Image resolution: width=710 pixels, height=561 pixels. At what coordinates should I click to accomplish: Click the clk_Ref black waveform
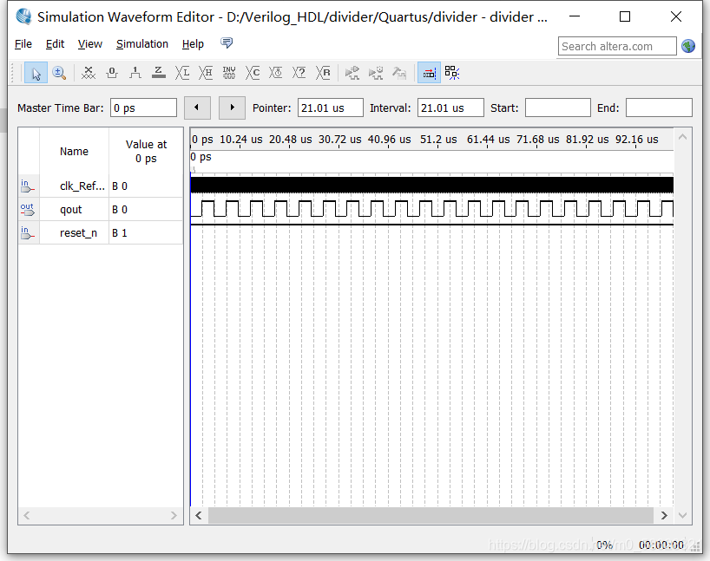click(431, 185)
